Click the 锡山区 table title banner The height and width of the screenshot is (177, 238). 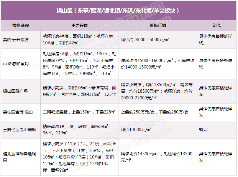coord(119,11)
